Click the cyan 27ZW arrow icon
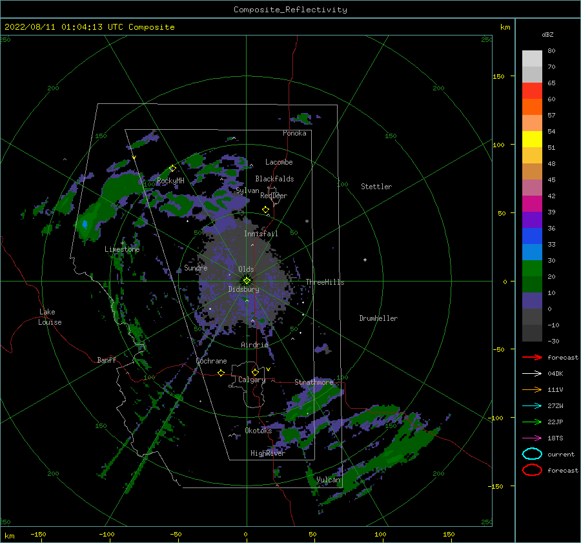Viewport: 581px width, 543px height. click(x=532, y=406)
